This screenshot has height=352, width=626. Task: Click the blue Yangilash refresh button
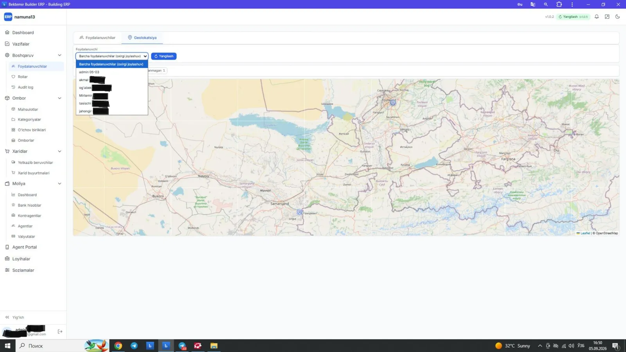click(164, 56)
